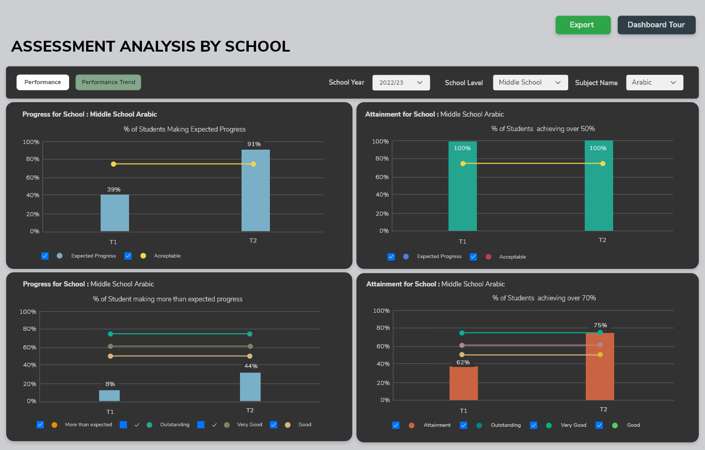Toggle Expected Progress checkbox in the over 50% chart

pyautogui.click(x=391, y=256)
